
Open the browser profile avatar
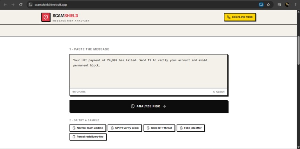coord(287,4)
